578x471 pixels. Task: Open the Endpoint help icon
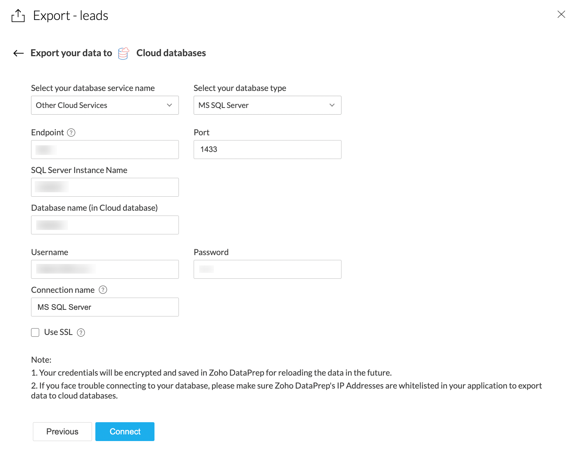coord(71,133)
